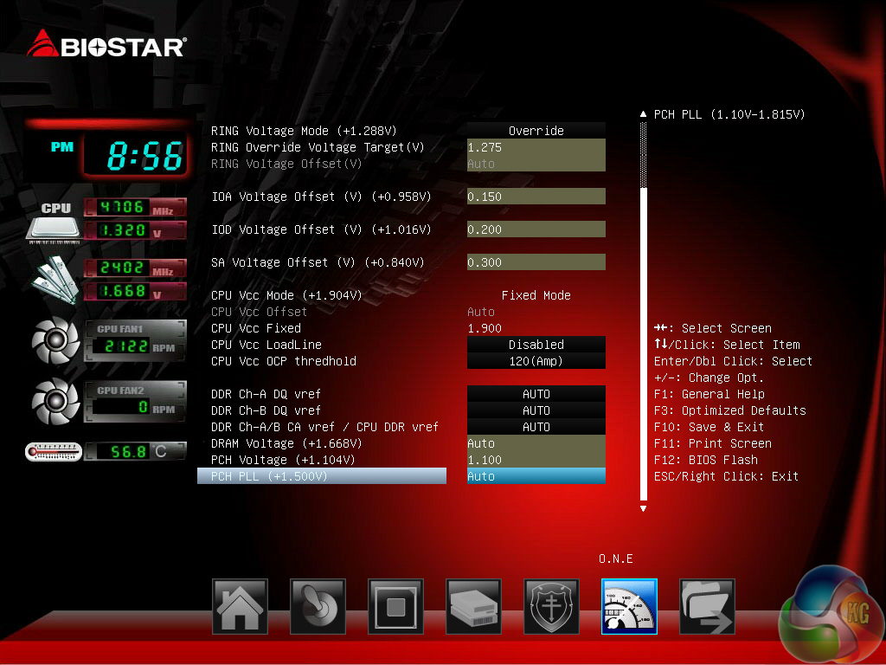Screen dimensions: 886x665
Task: Edit IOD Voltage Offset 0.200 field
Action: (x=536, y=229)
